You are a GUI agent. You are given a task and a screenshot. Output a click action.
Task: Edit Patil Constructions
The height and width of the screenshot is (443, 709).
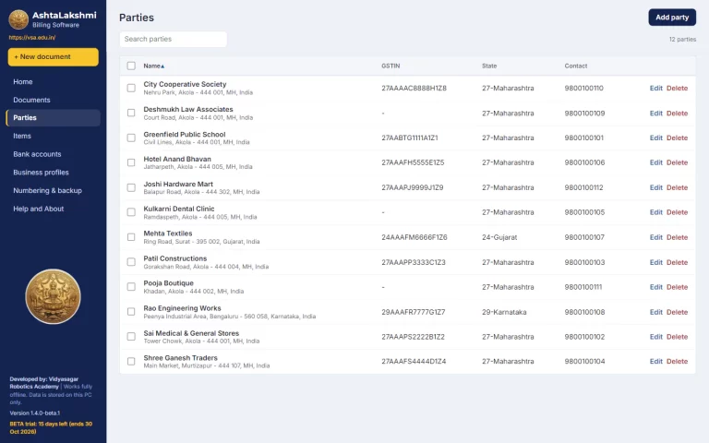click(x=655, y=262)
